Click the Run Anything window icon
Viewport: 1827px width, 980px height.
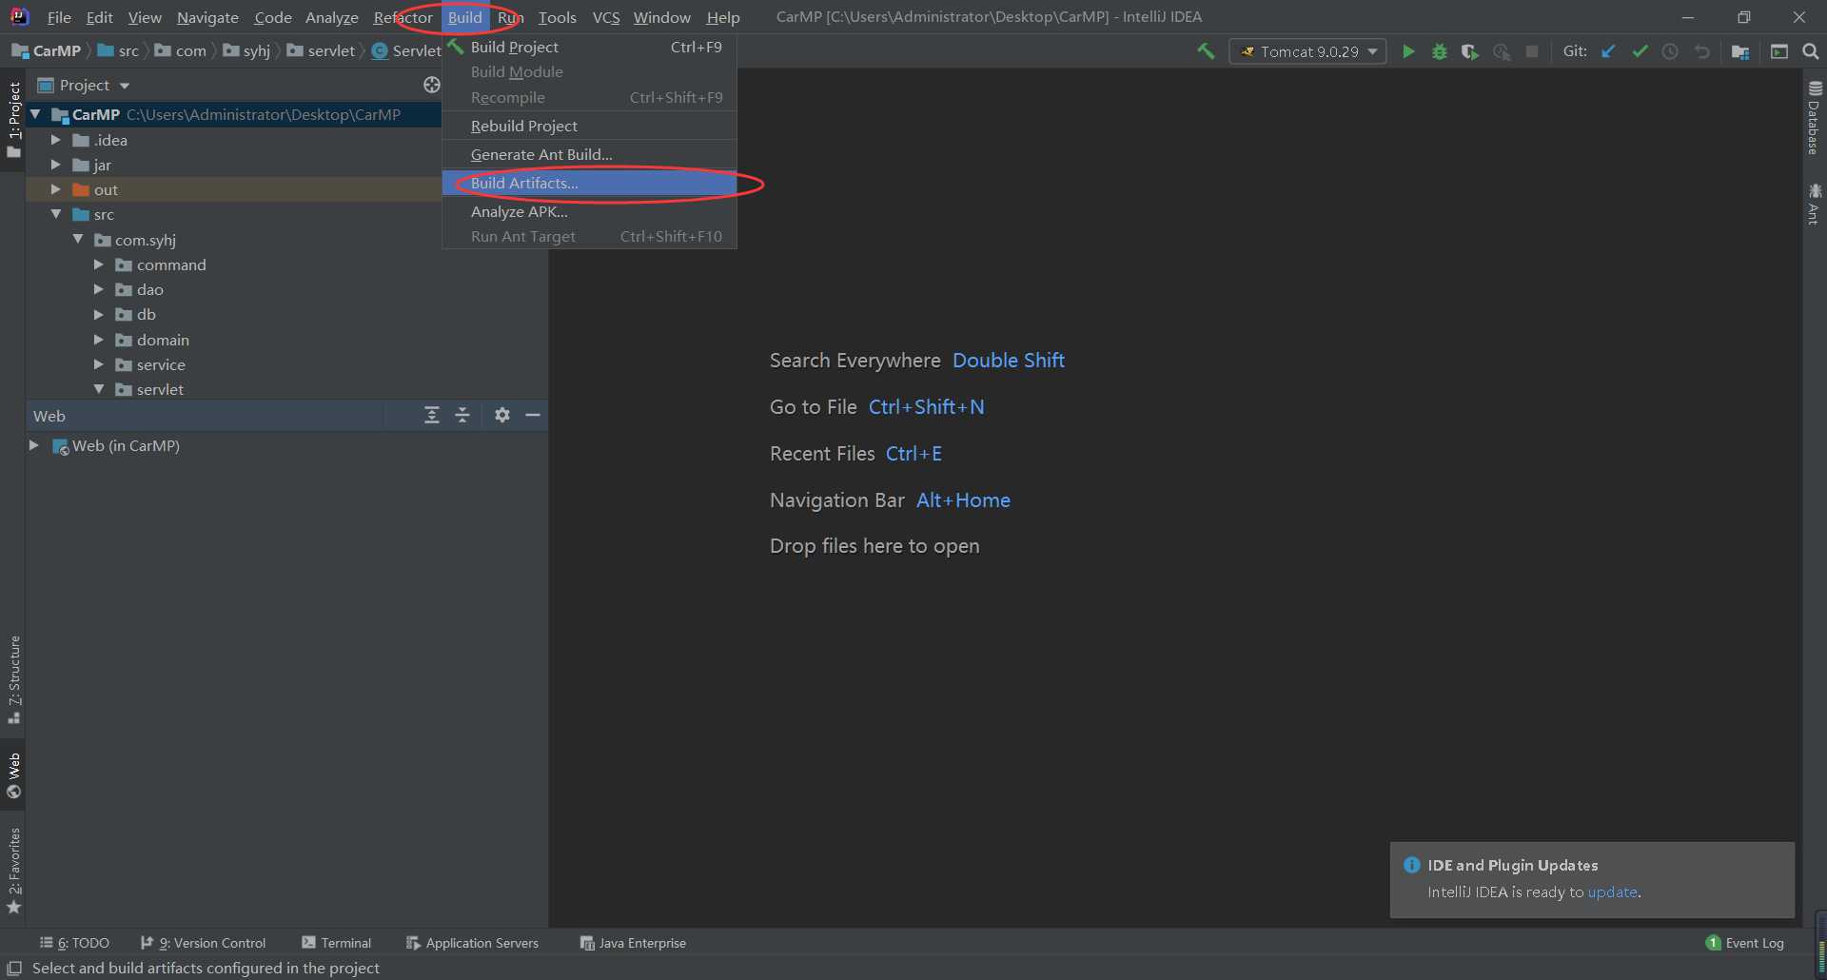(1779, 51)
